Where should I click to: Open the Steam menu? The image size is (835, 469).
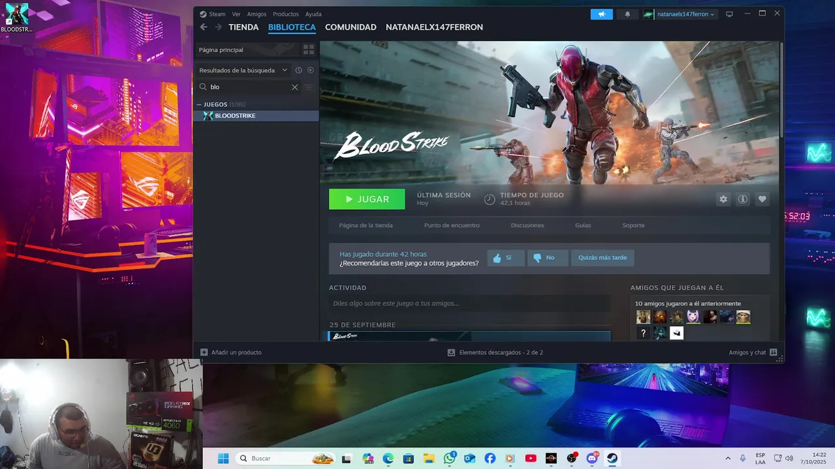click(213, 14)
